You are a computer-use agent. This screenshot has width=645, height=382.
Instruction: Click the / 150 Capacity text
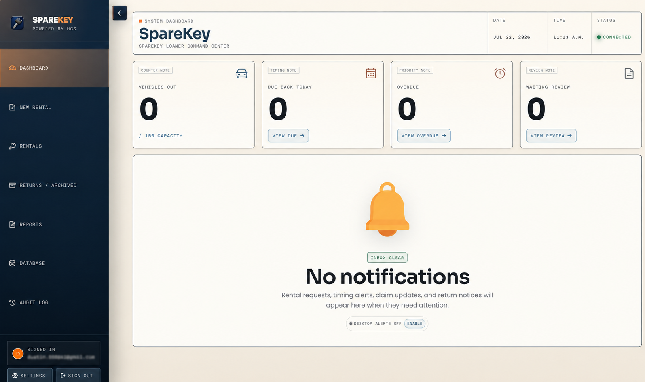(x=161, y=136)
